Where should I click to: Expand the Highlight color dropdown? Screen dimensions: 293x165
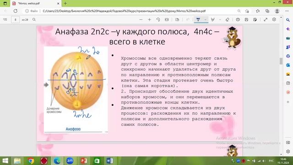220,19
